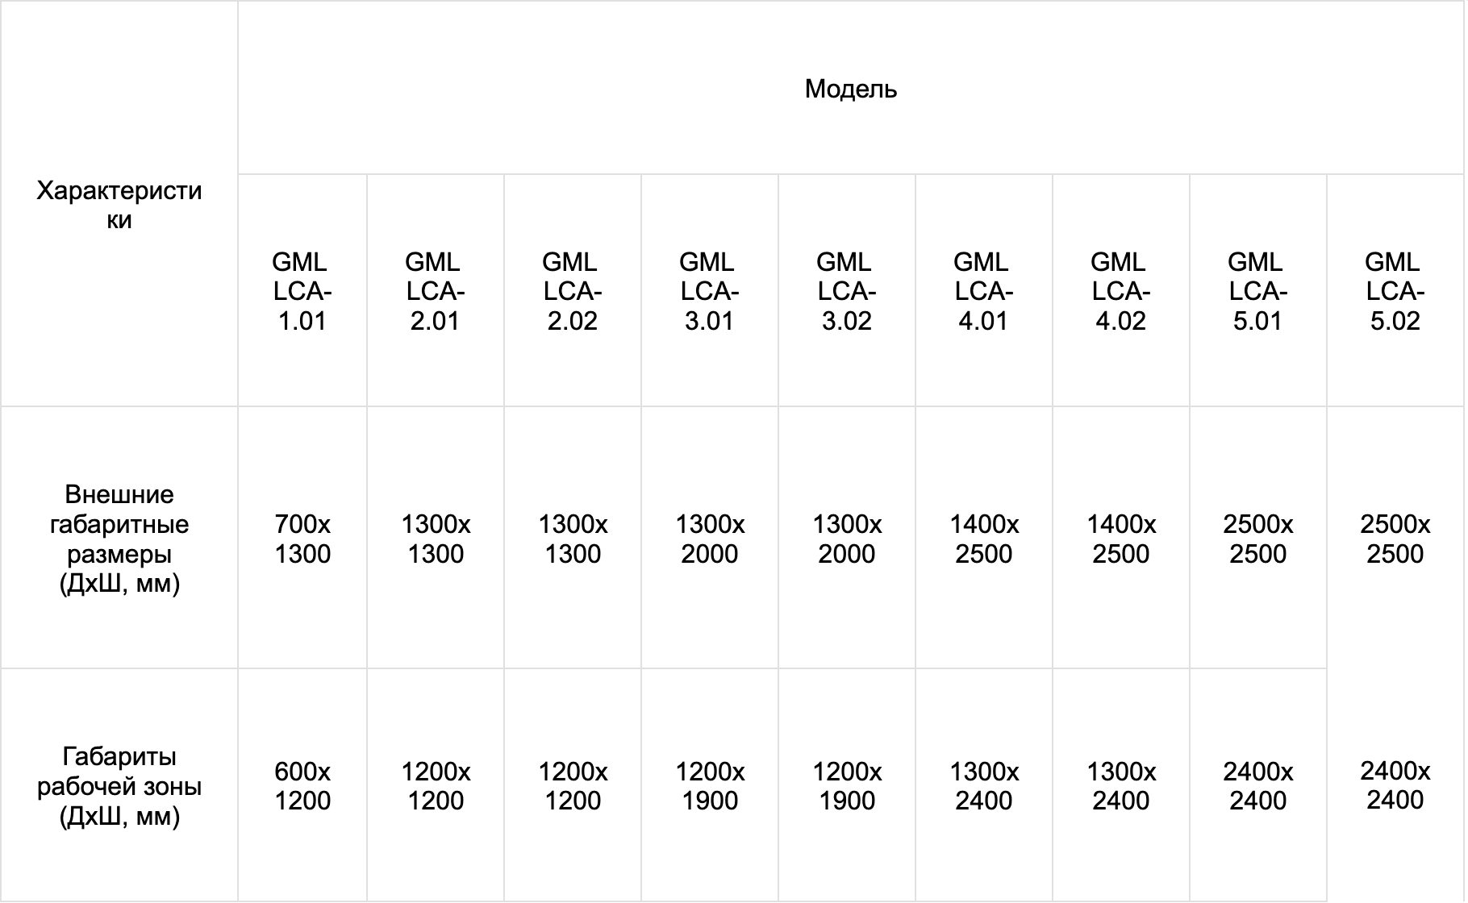Screen dimensions: 1468x903
Task: Select the GML LCA-3.01 model header
Action: [709, 291]
